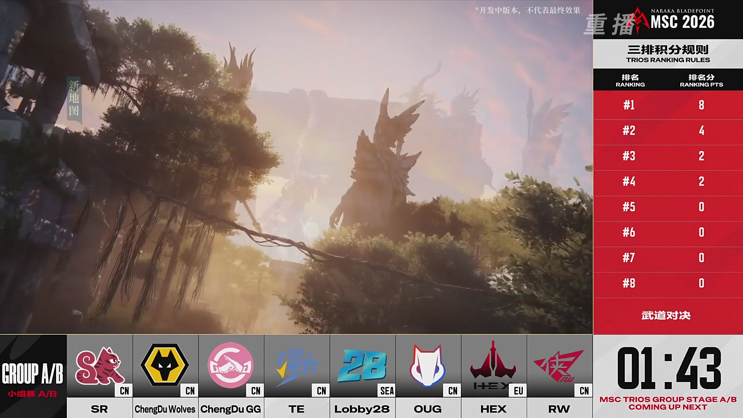The width and height of the screenshot is (743, 418).
Task: Click the ChengDu Wolves name label
Action: (165, 409)
